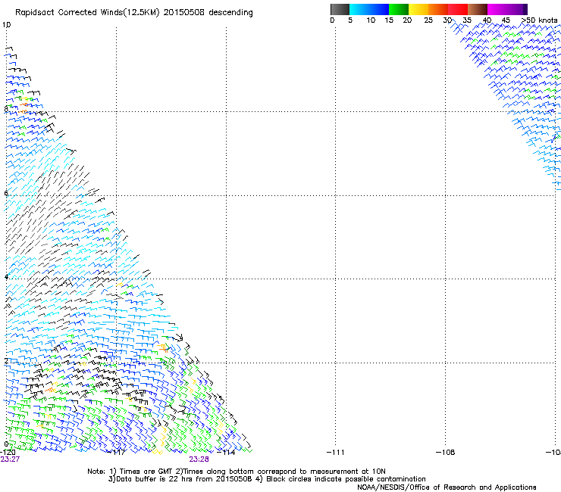
Task: Click the -111 longitude axis label
Action: pyautogui.click(x=335, y=453)
